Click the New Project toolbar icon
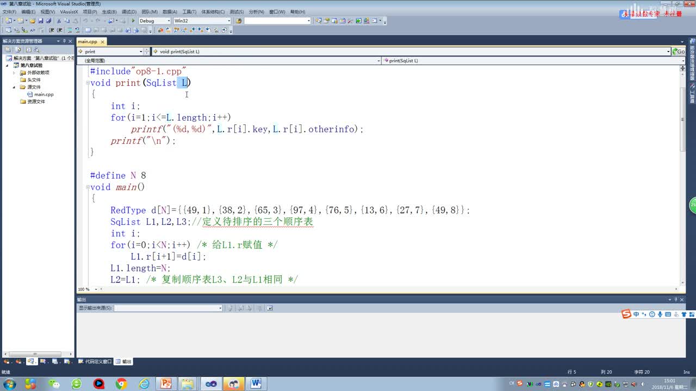696x391 pixels. tap(8, 21)
